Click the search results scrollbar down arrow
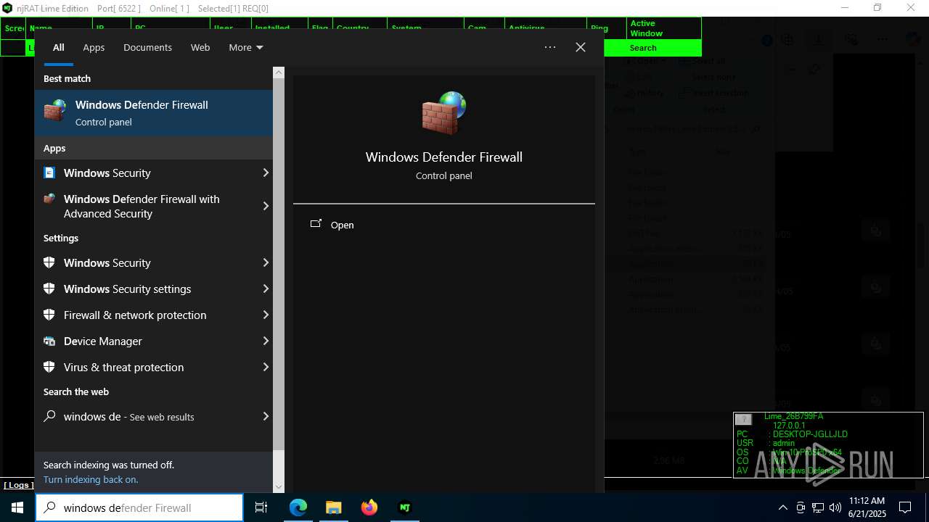929x522 pixels. point(279,487)
